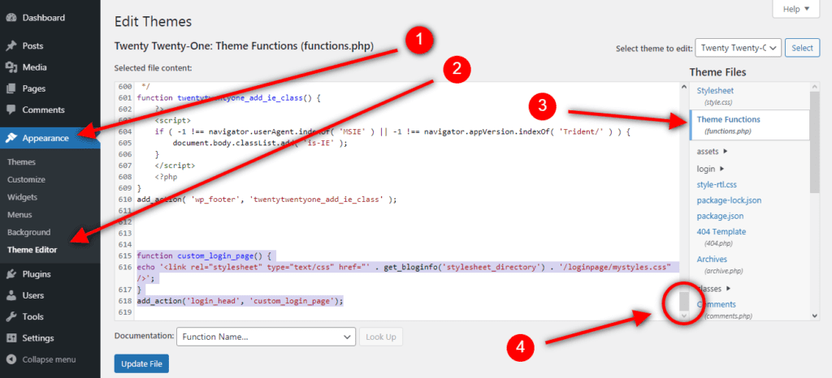This screenshot has height=378, width=832.
Task: Click the Plugins plug icon
Action: click(11, 274)
